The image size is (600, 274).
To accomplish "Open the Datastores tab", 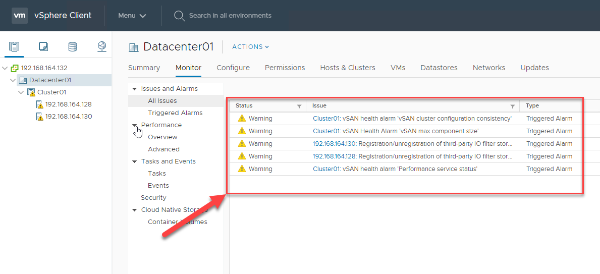I will (x=439, y=68).
